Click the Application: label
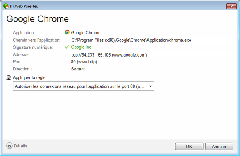 click(24, 33)
